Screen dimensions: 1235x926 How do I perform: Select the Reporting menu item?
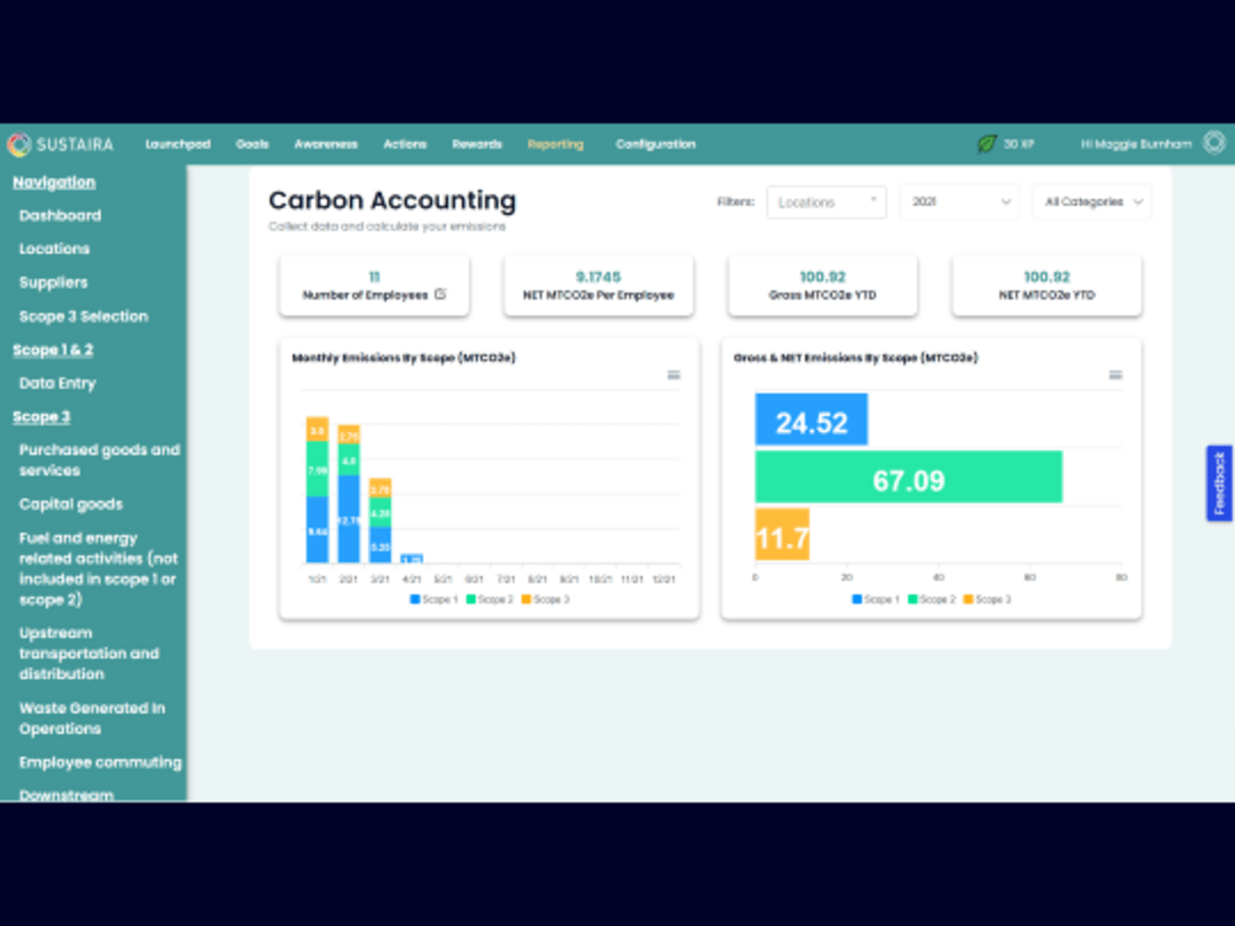pos(555,144)
